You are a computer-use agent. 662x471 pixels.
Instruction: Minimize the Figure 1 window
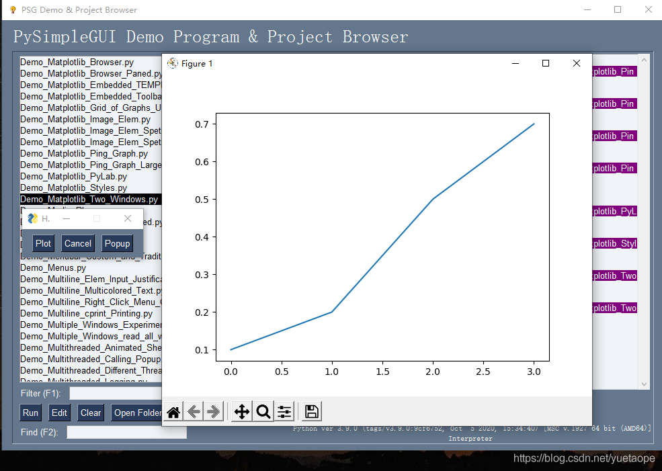[x=515, y=63]
